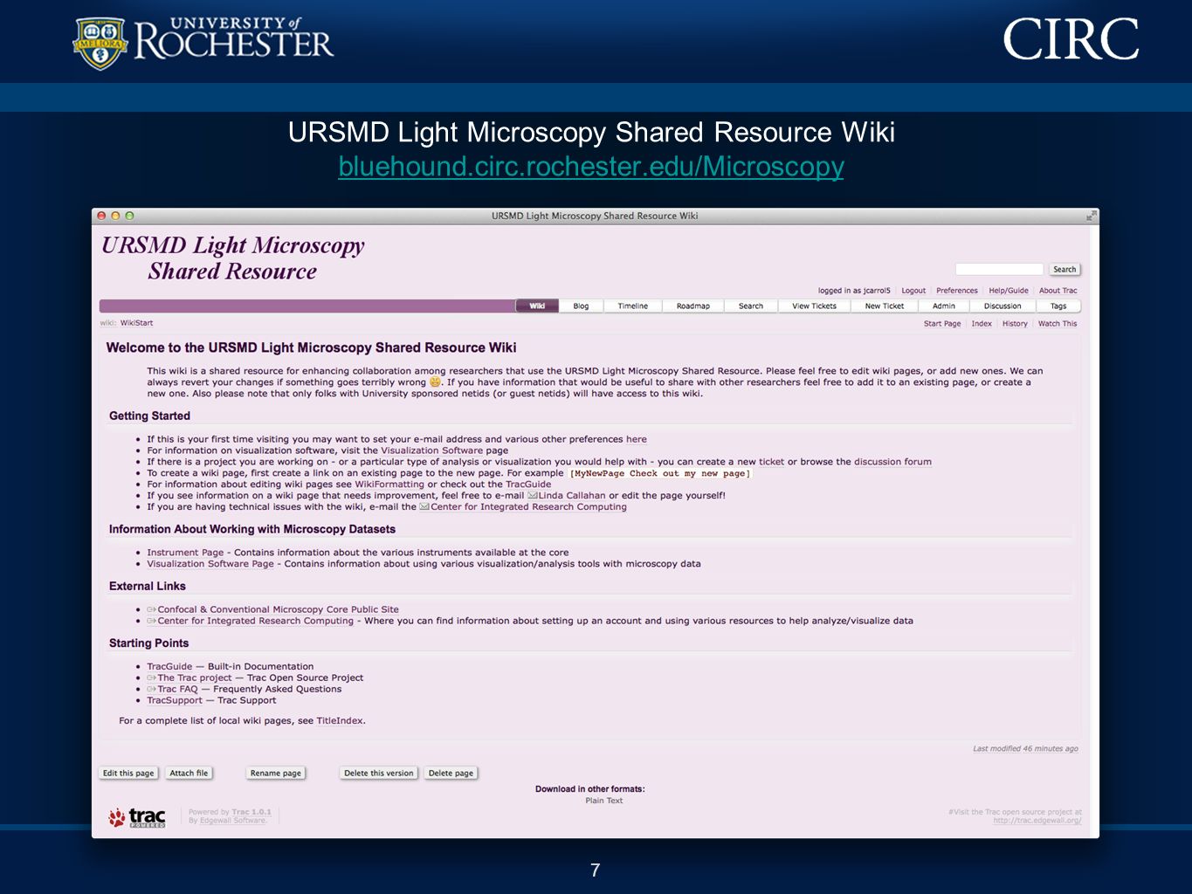Open the Visualization Software link in Getting Started
The image size is (1192, 894).
click(431, 450)
